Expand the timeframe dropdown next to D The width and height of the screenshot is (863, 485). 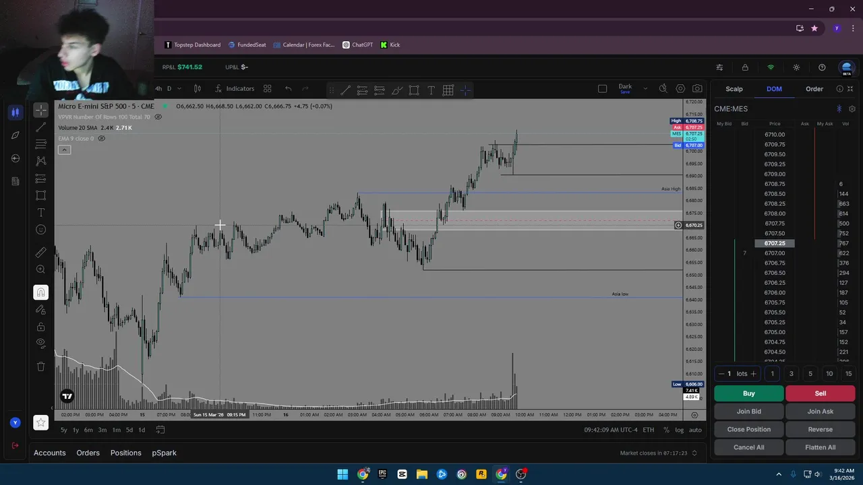(x=179, y=88)
